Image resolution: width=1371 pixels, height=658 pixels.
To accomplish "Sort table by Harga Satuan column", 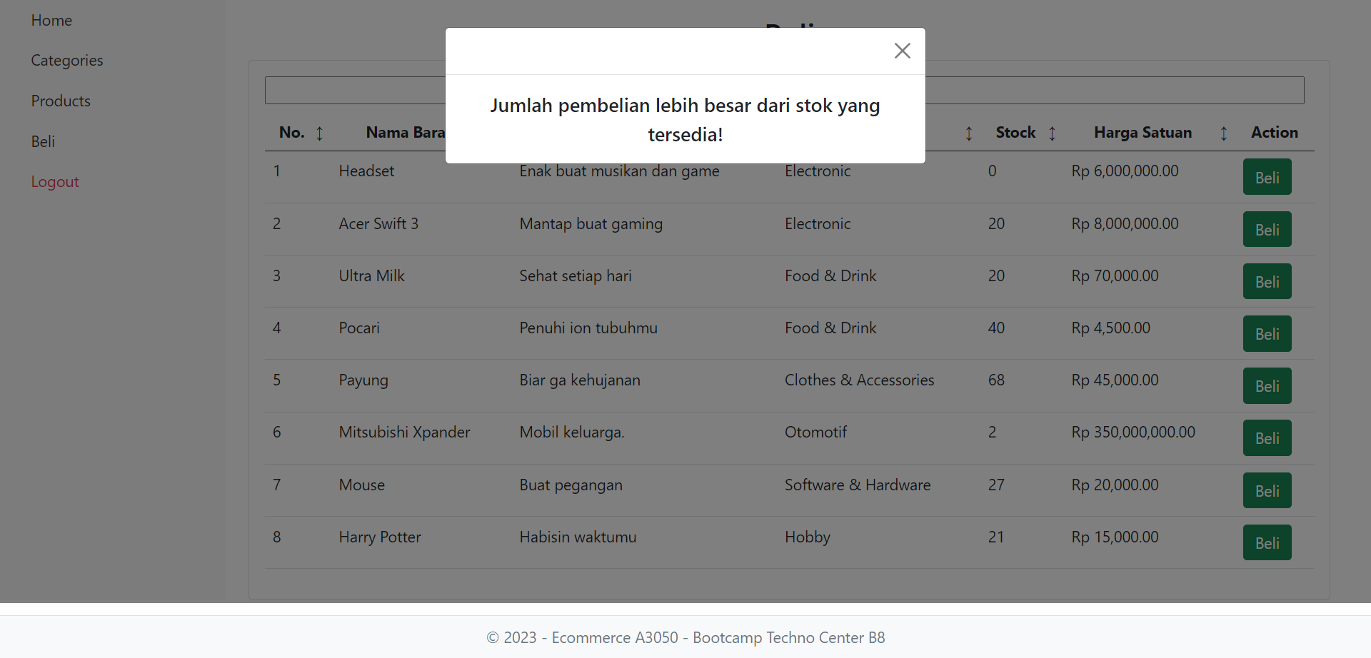I will click(x=1223, y=133).
